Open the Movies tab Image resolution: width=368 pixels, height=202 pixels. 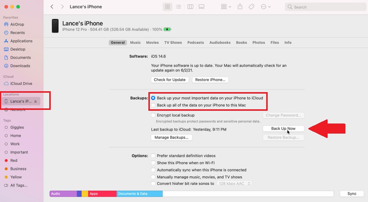coord(152,43)
